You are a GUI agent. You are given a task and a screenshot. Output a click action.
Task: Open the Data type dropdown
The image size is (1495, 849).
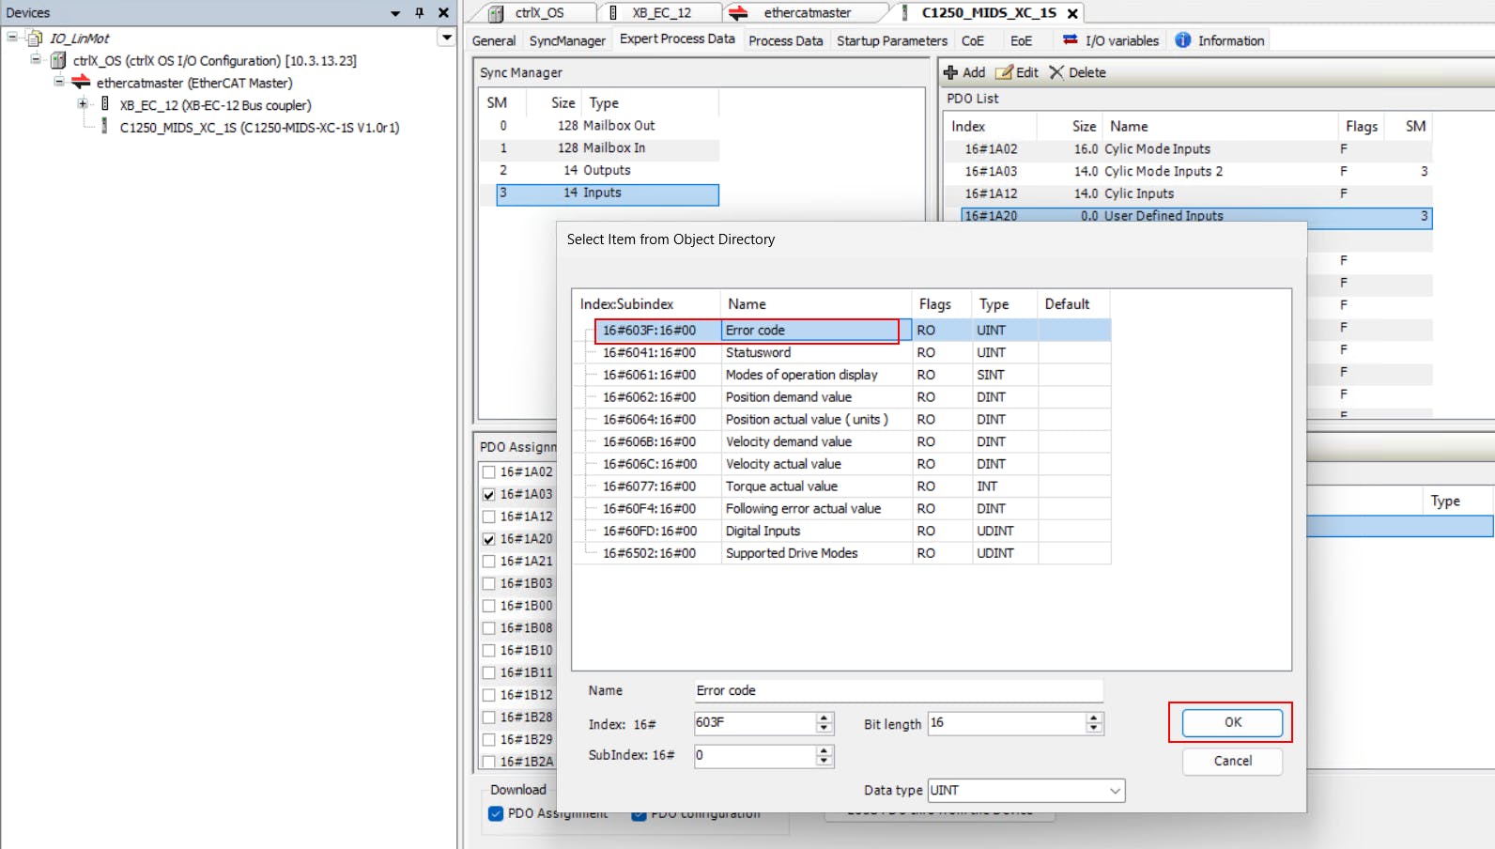click(x=1115, y=791)
